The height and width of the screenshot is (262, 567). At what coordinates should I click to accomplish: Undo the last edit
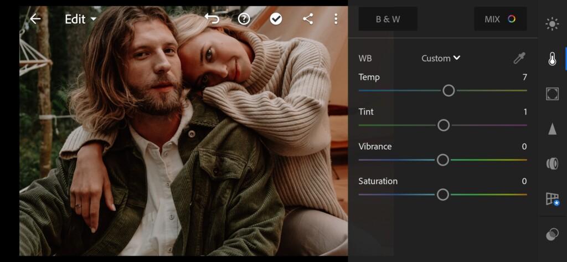coord(212,18)
